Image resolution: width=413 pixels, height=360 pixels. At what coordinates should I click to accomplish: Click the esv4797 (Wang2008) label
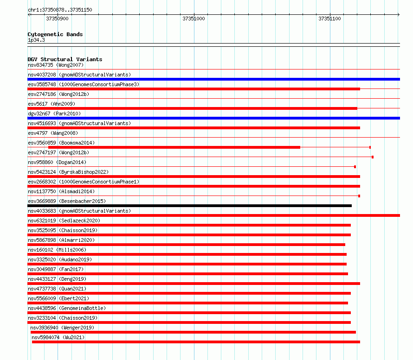tap(53, 133)
